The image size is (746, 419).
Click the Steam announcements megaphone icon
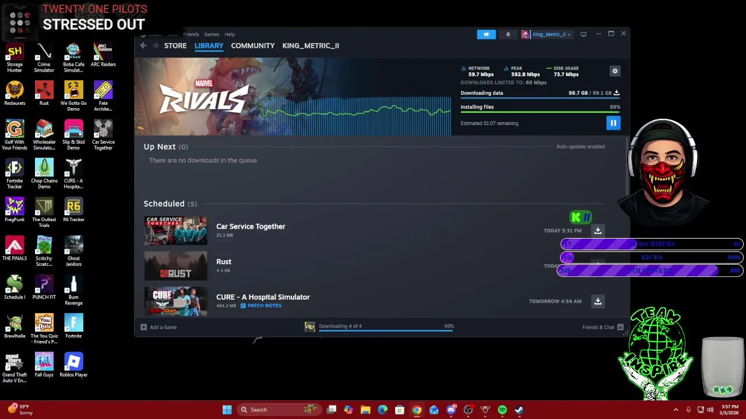coord(486,34)
